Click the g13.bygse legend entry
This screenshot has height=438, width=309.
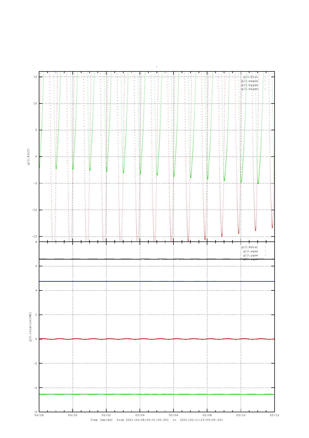pyautogui.click(x=249, y=85)
